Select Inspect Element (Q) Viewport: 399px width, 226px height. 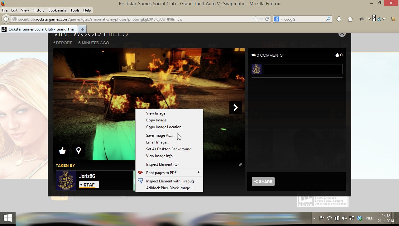[x=169, y=164]
